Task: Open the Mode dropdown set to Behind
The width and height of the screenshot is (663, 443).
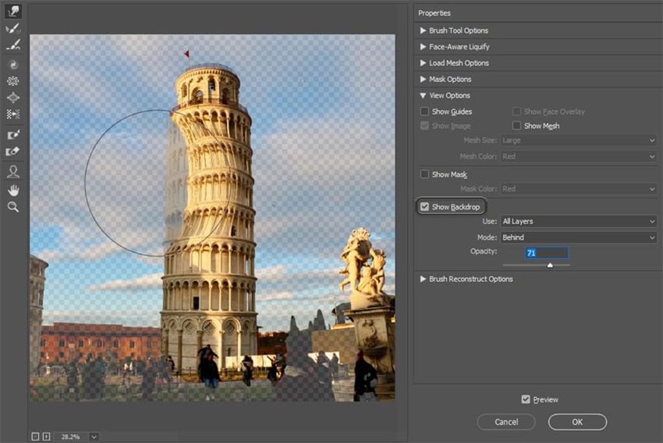Action: [x=578, y=237]
